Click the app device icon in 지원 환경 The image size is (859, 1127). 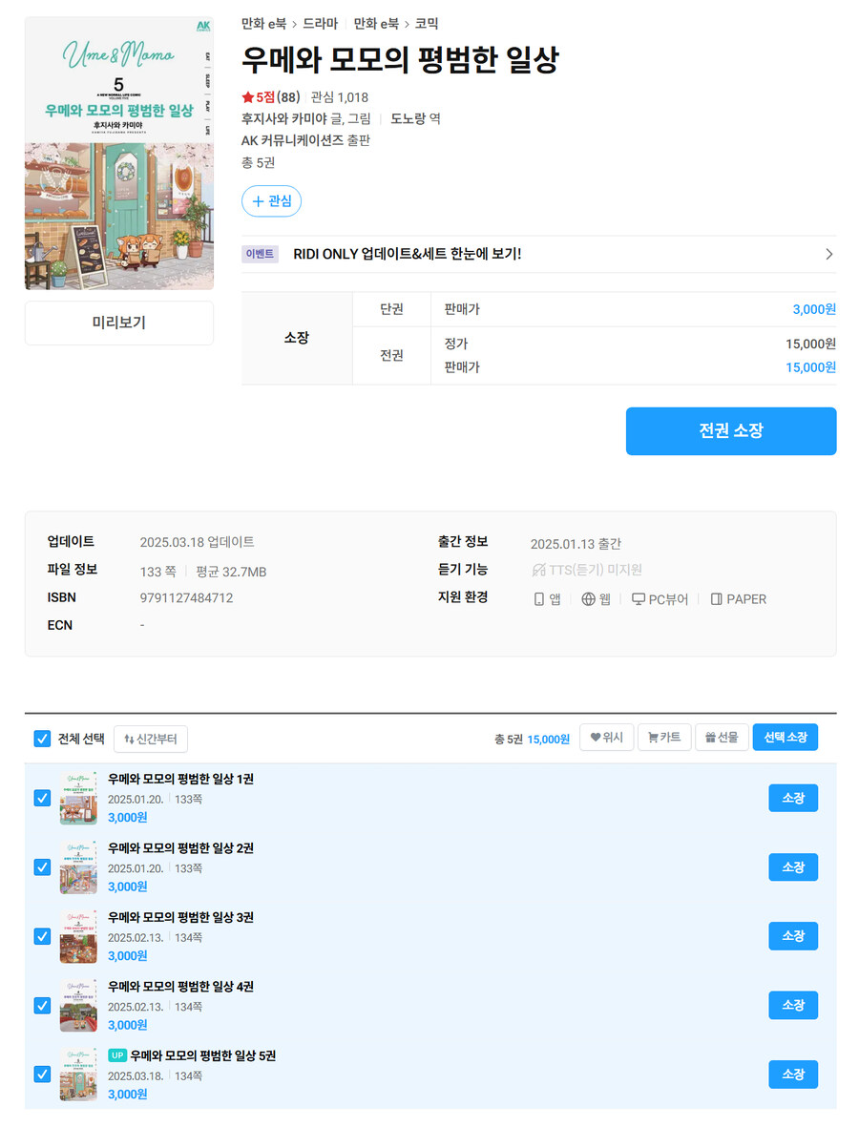click(539, 599)
